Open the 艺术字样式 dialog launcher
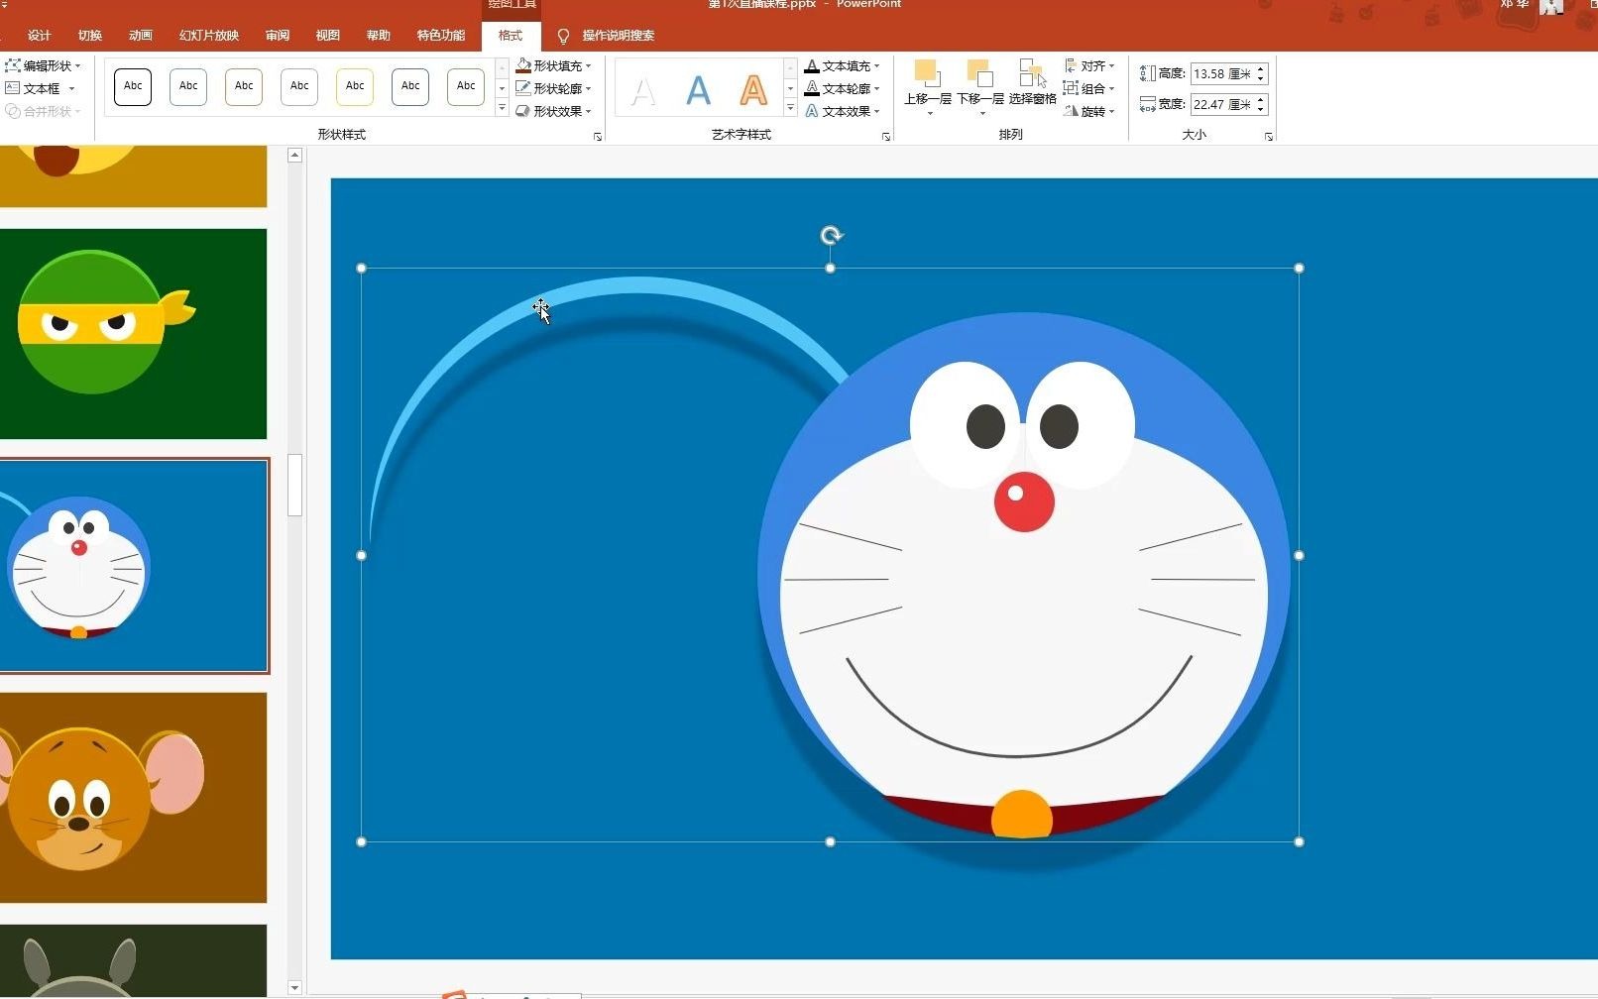Viewport: 1598px width, 999px height. coord(886,137)
